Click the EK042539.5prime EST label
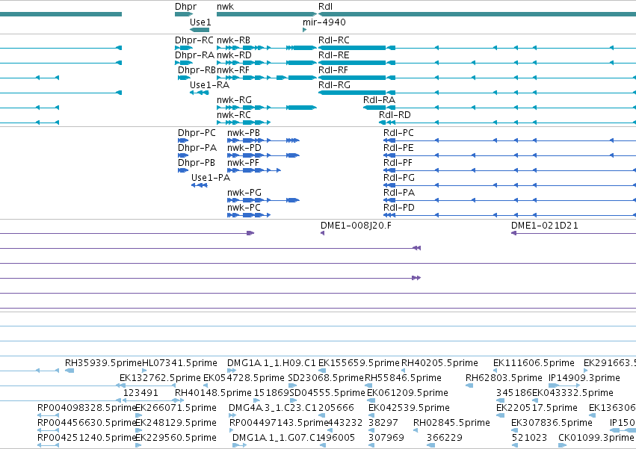Viewport: 636px width, 449px height. coord(409,408)
